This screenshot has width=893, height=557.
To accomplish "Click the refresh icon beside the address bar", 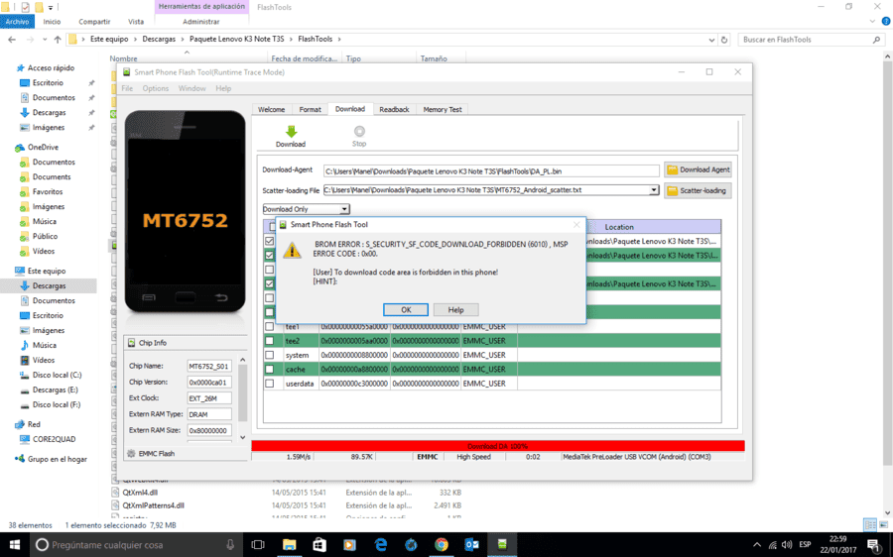I will (724, 40).
